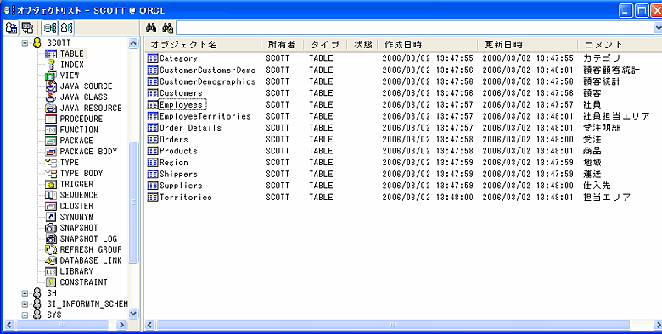Click the table icon beside Category
662x334 pixels.
point(153,58)
